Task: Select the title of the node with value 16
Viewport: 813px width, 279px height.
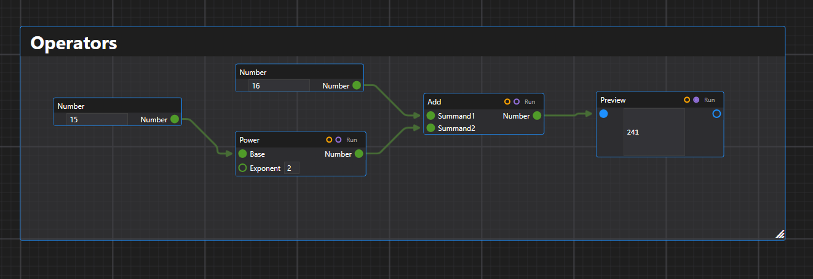Action: point(253,73)
